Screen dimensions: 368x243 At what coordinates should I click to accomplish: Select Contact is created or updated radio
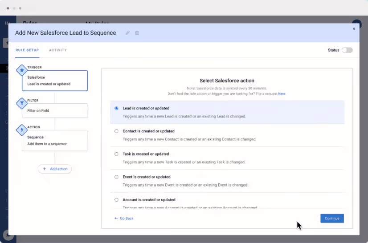point(116,131)
